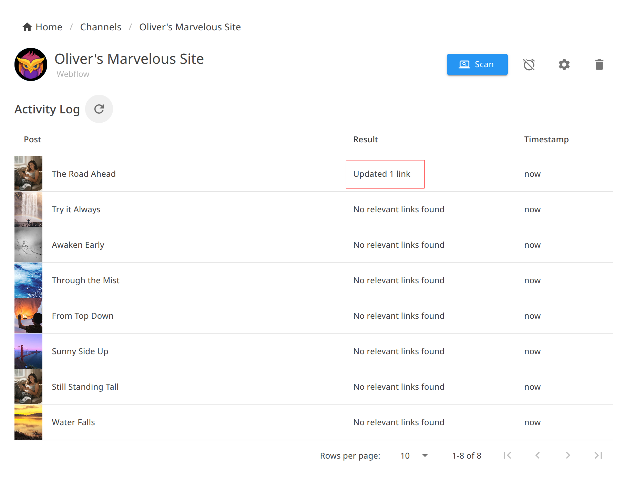Viewport: 644px width, 481px height.
Task: Click the Updated 1 link result
Action: pyautogui.click(x=382, y=174)
